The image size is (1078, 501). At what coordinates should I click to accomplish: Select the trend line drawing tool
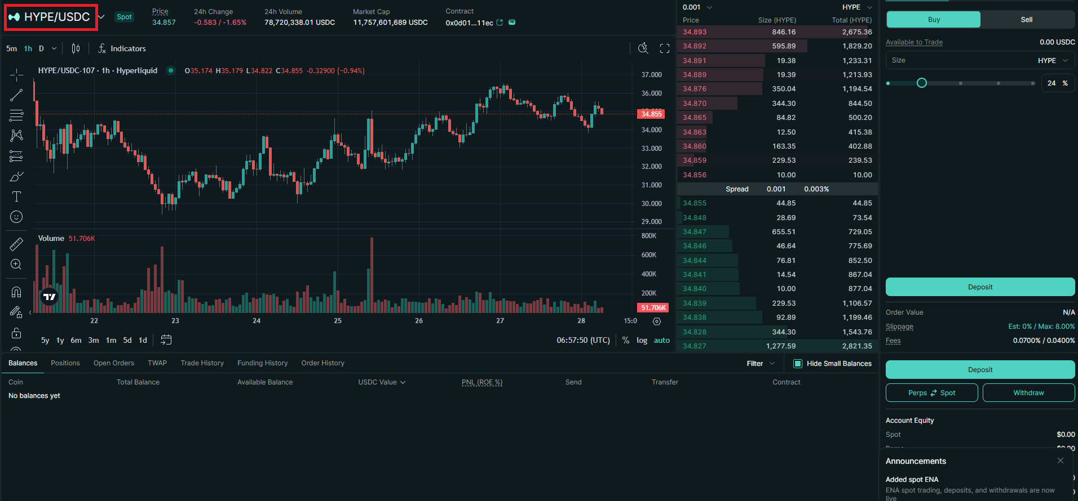point(16,95)
